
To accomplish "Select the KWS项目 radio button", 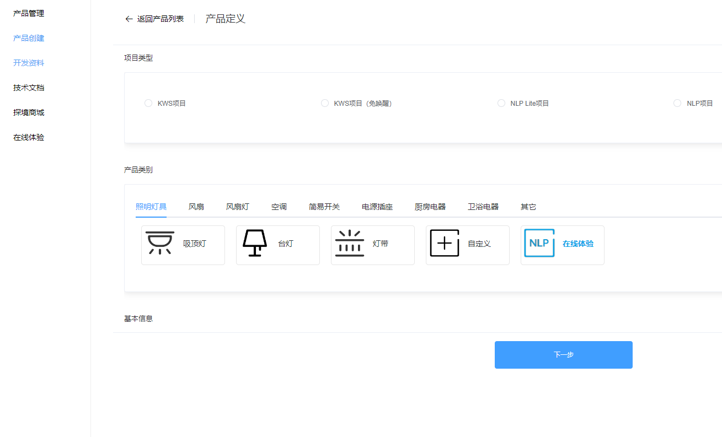I will (x=148, y=103).
